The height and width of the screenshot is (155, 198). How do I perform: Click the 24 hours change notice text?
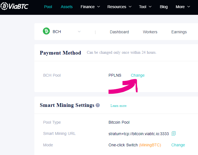pyautogui.click(x=121, y=52)
